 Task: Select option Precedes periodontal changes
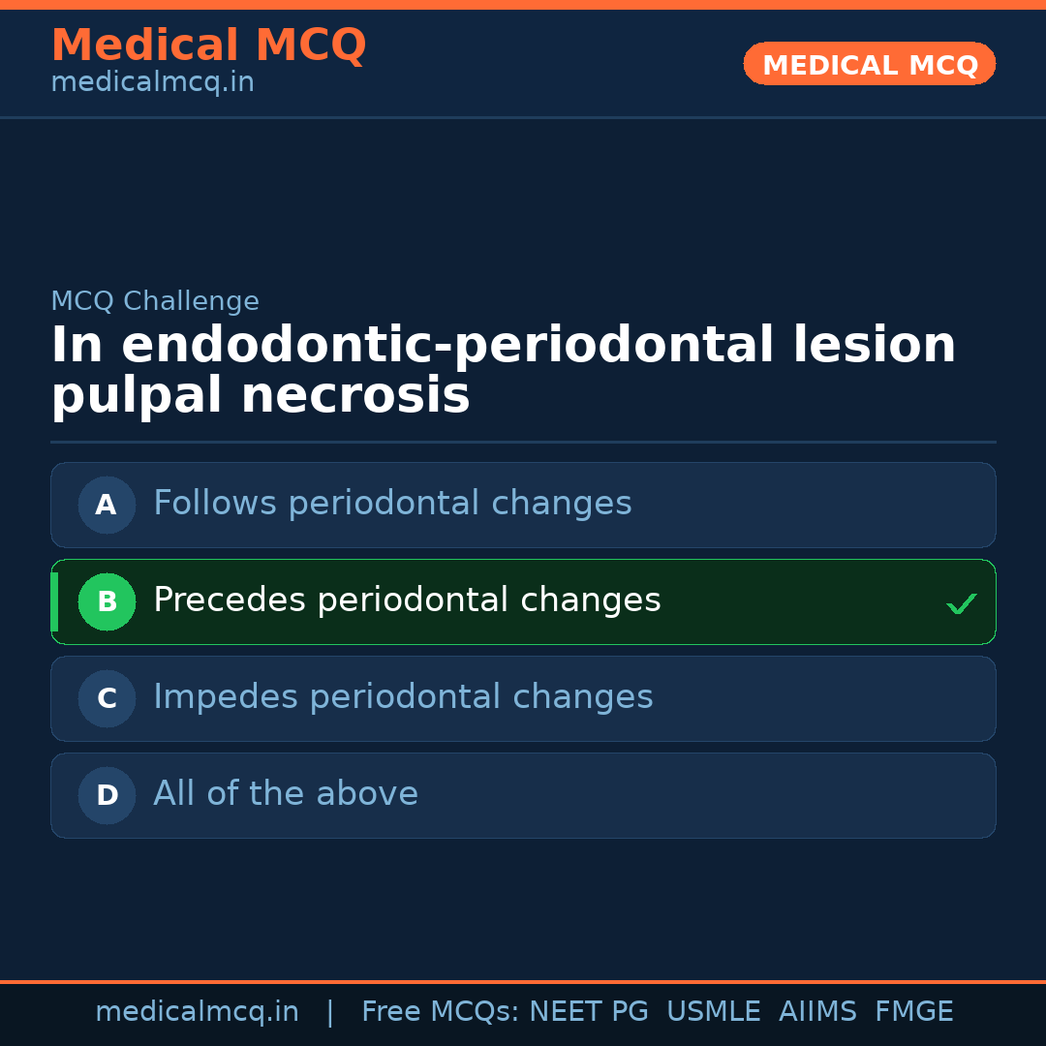[x=407, y=600]
